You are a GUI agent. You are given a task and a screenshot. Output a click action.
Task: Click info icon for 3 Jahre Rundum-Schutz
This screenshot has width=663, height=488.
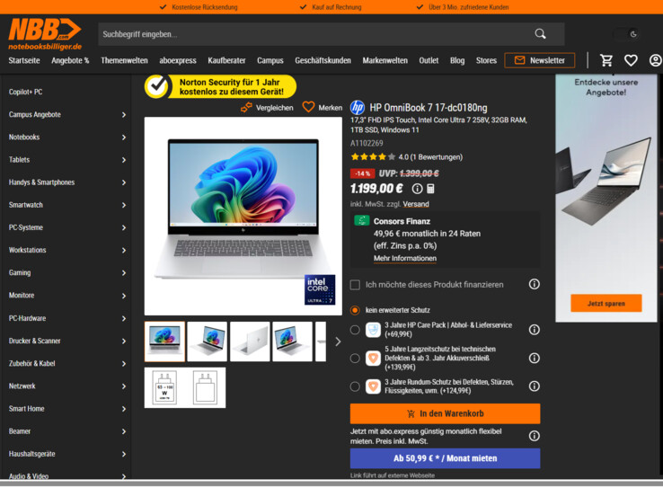tap(534, 386)
